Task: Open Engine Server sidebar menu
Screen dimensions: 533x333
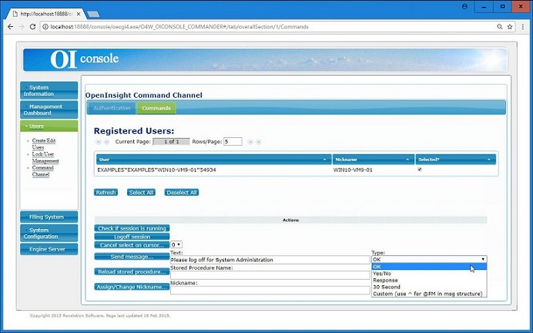Action: click(x=49, y=249)
